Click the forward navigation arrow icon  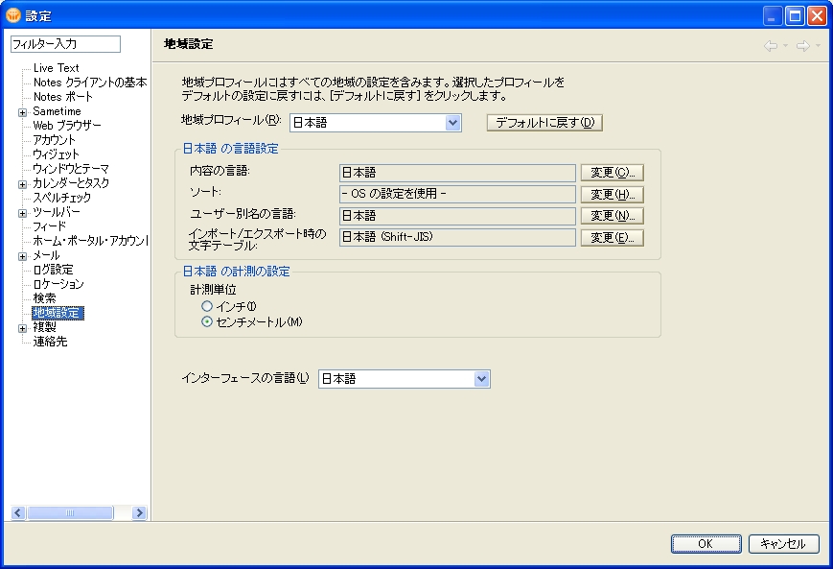pyautogui.click(x=801, y=45)
